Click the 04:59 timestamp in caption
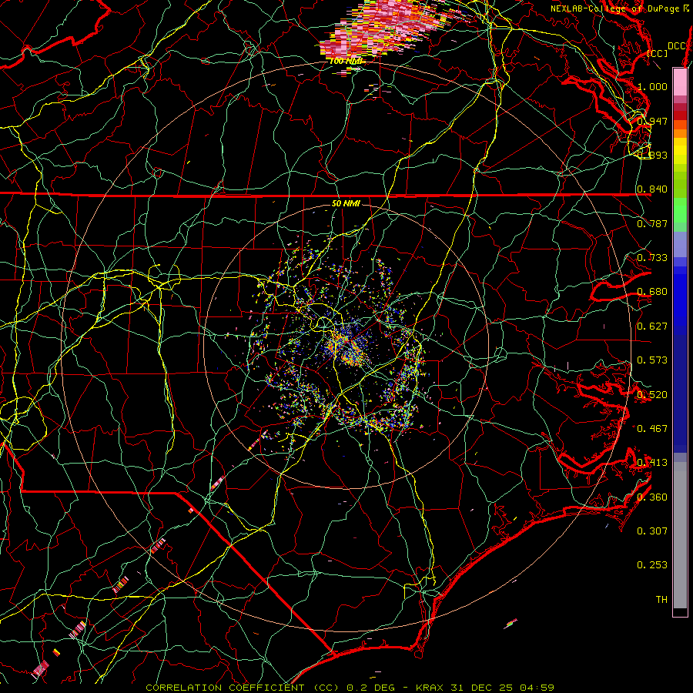Viewport: 693px width, 693px height. (536, 688)
